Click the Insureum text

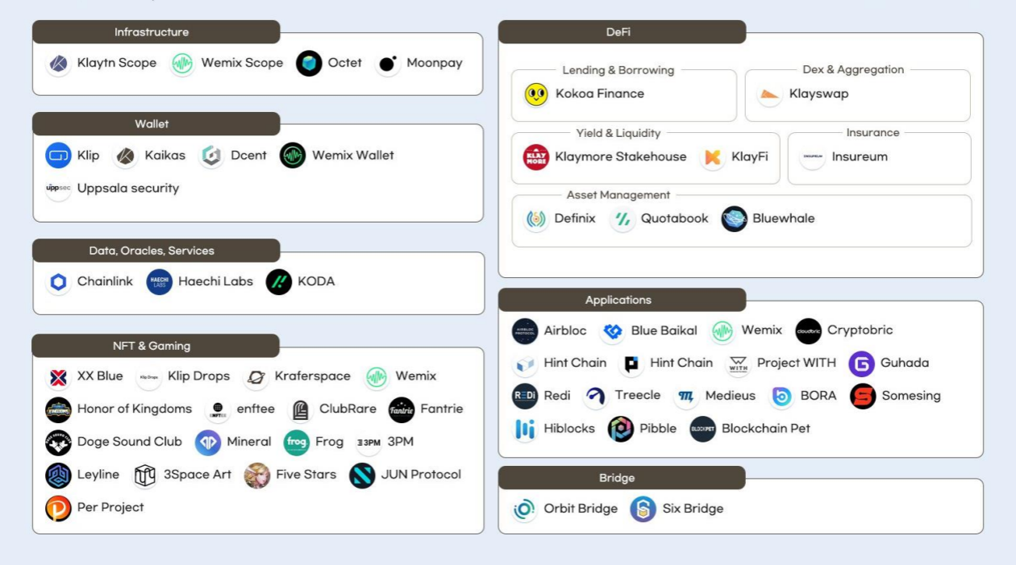[x=860, y=157]
